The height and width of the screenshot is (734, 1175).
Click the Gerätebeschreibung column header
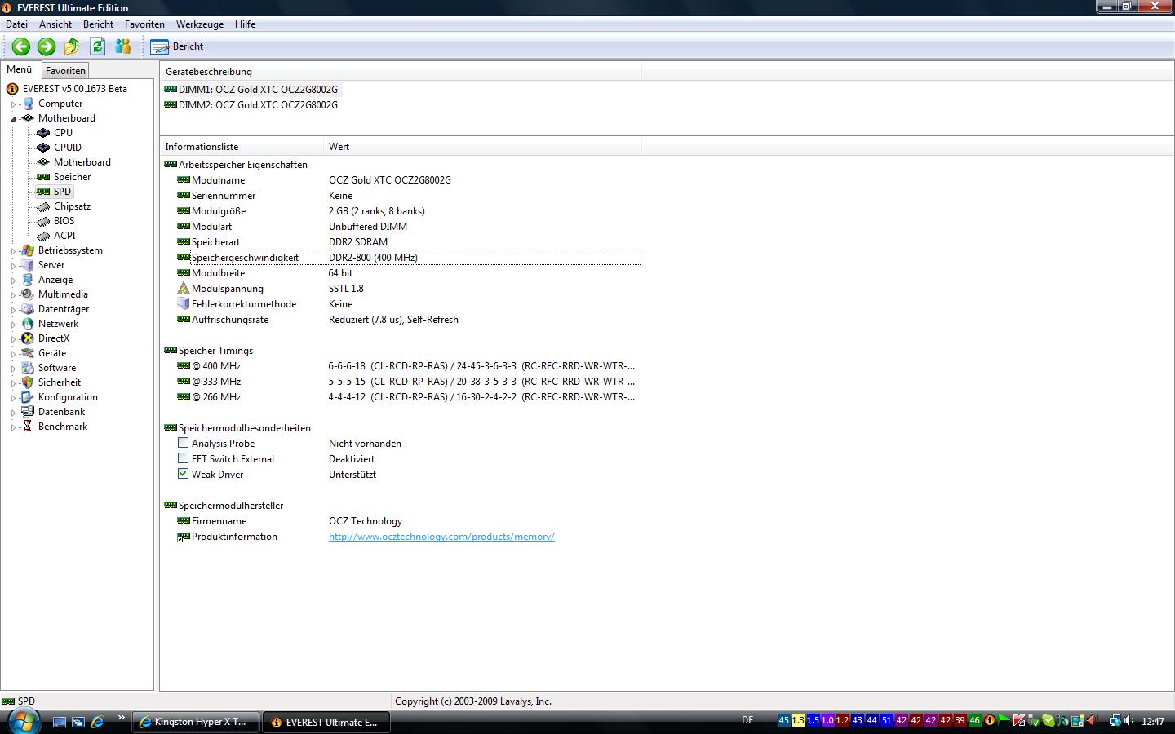(401, 72)
